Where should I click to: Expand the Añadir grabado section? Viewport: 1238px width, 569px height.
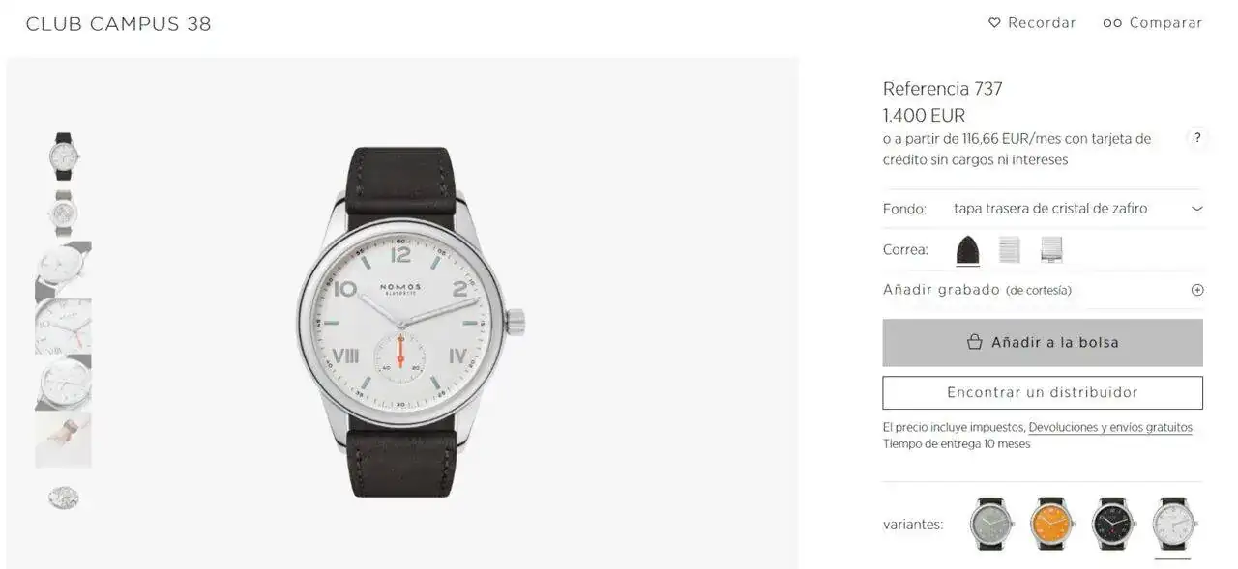click(1043, 290)
